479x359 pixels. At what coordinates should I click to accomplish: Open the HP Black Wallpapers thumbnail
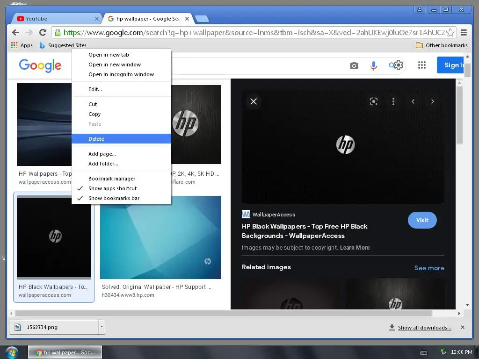54,236
